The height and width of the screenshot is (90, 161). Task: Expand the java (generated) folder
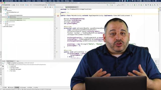tap(4, 22)
